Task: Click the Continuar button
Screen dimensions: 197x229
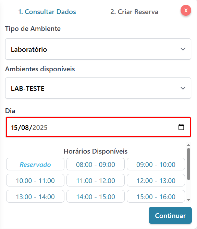Action: pyautogui.click(x=170, y=215)
